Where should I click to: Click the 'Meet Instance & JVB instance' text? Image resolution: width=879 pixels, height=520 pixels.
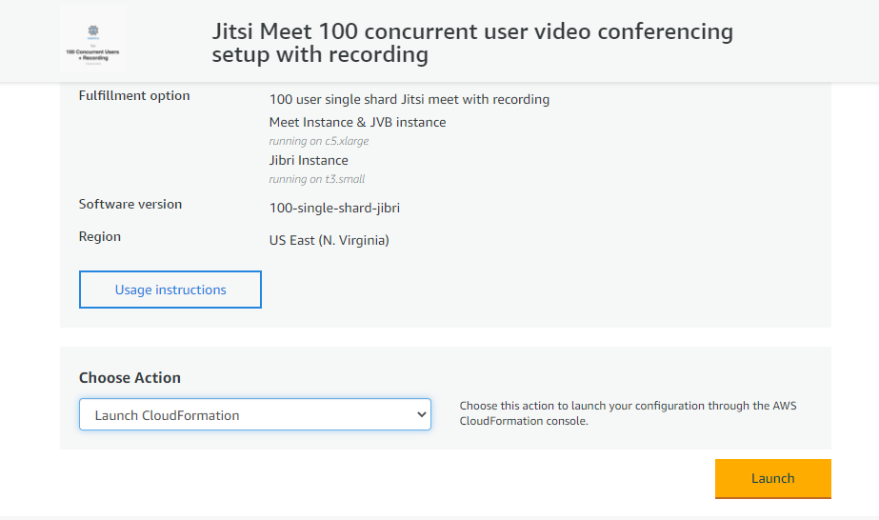[357, 122]
